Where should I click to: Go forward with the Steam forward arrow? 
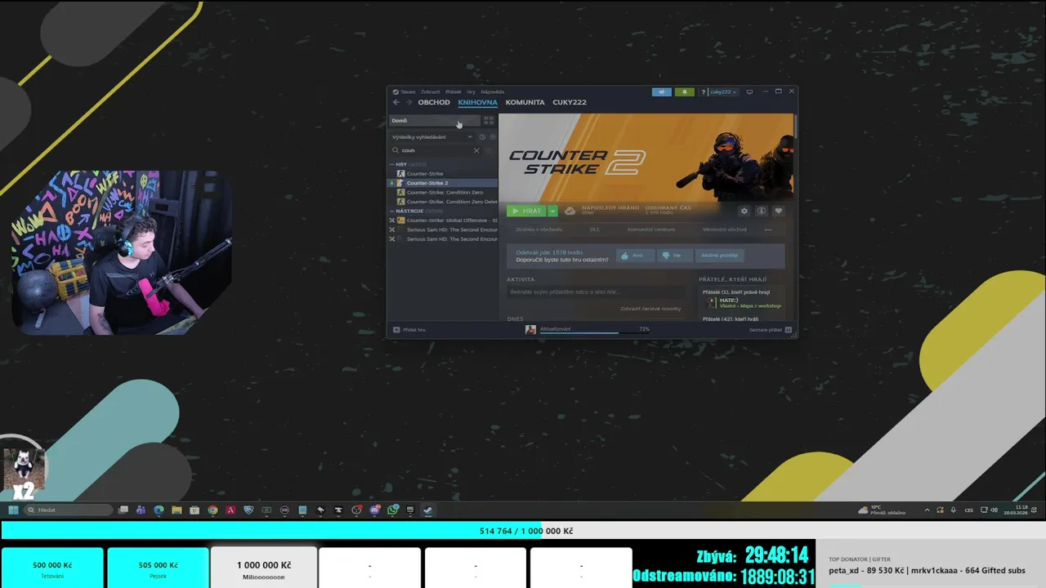pos(409,102)
